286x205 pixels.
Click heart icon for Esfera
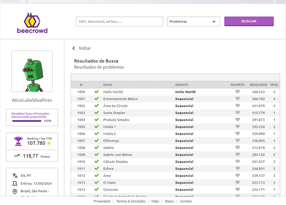tap(237, 168)
